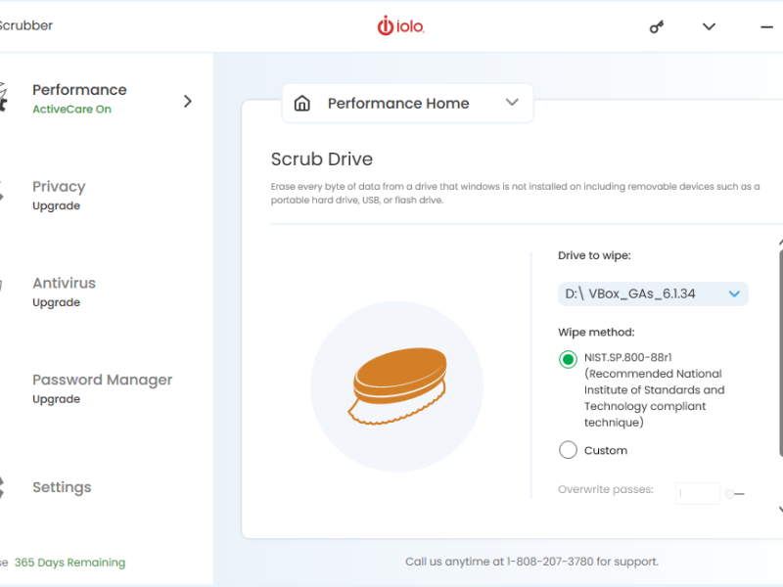
Task: Click the iolo logo in header
Action: click(400, 26)
